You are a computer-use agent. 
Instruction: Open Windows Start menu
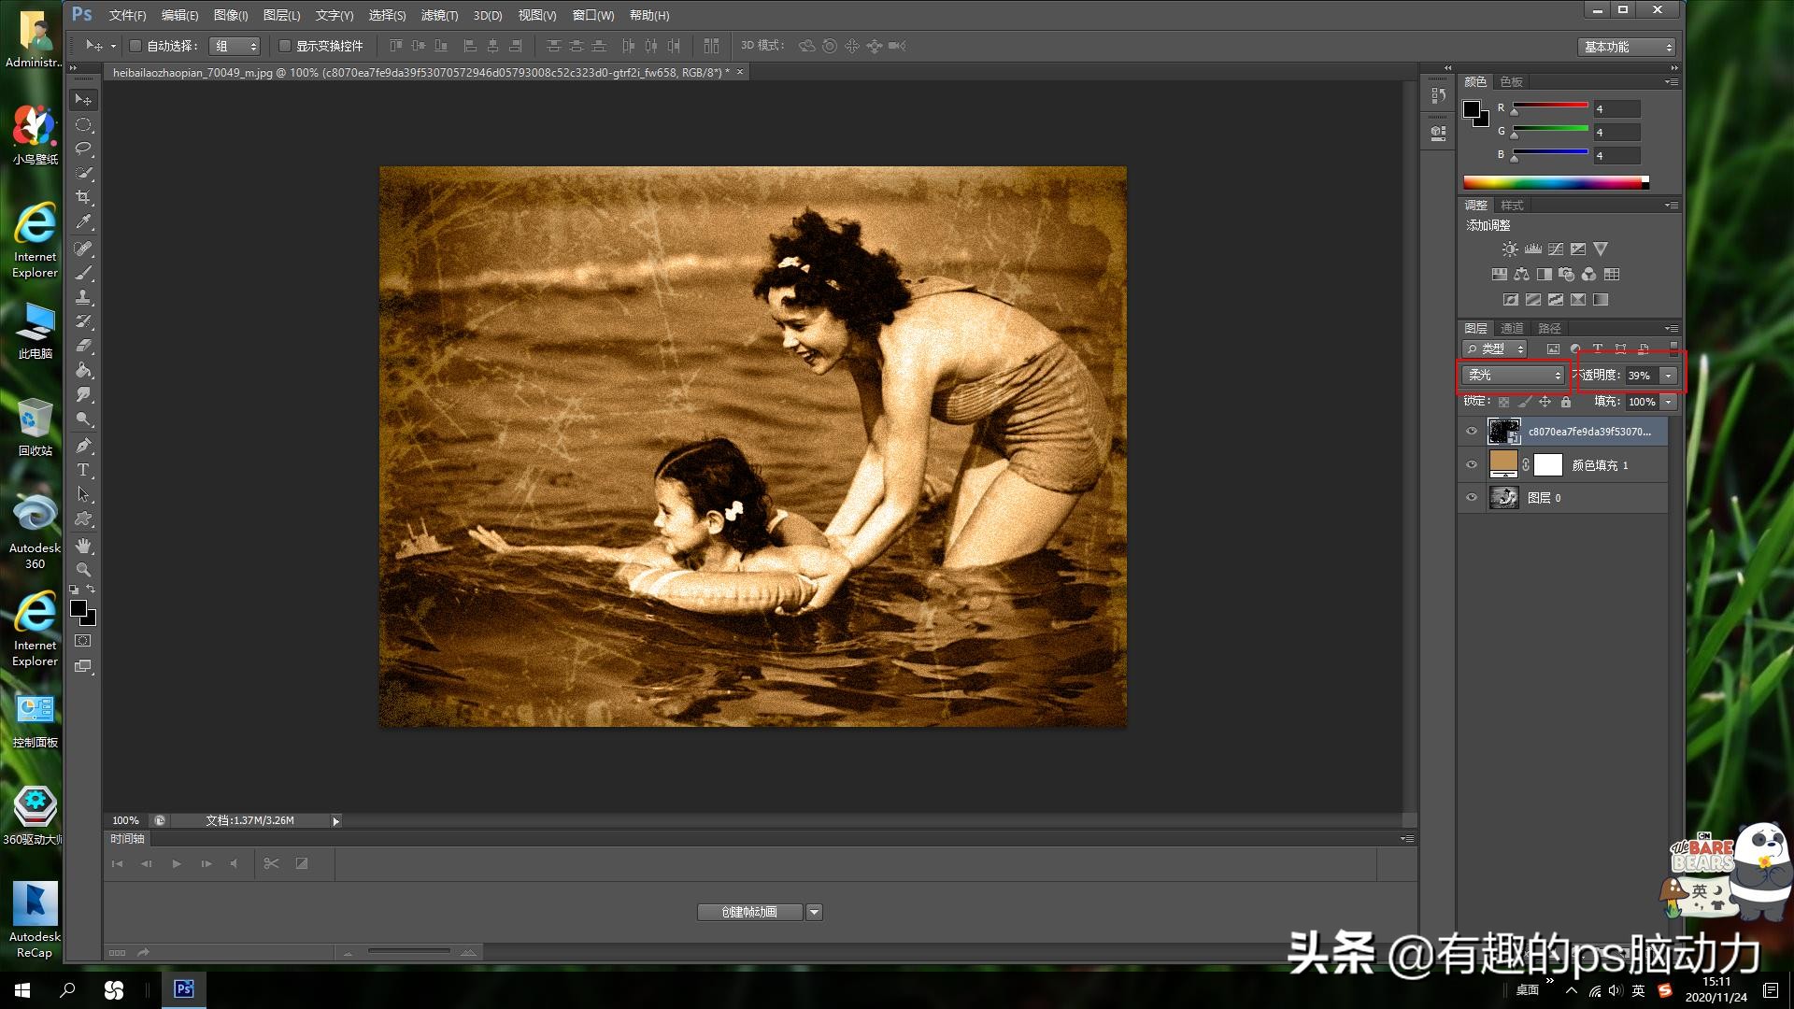pos(22,989)
